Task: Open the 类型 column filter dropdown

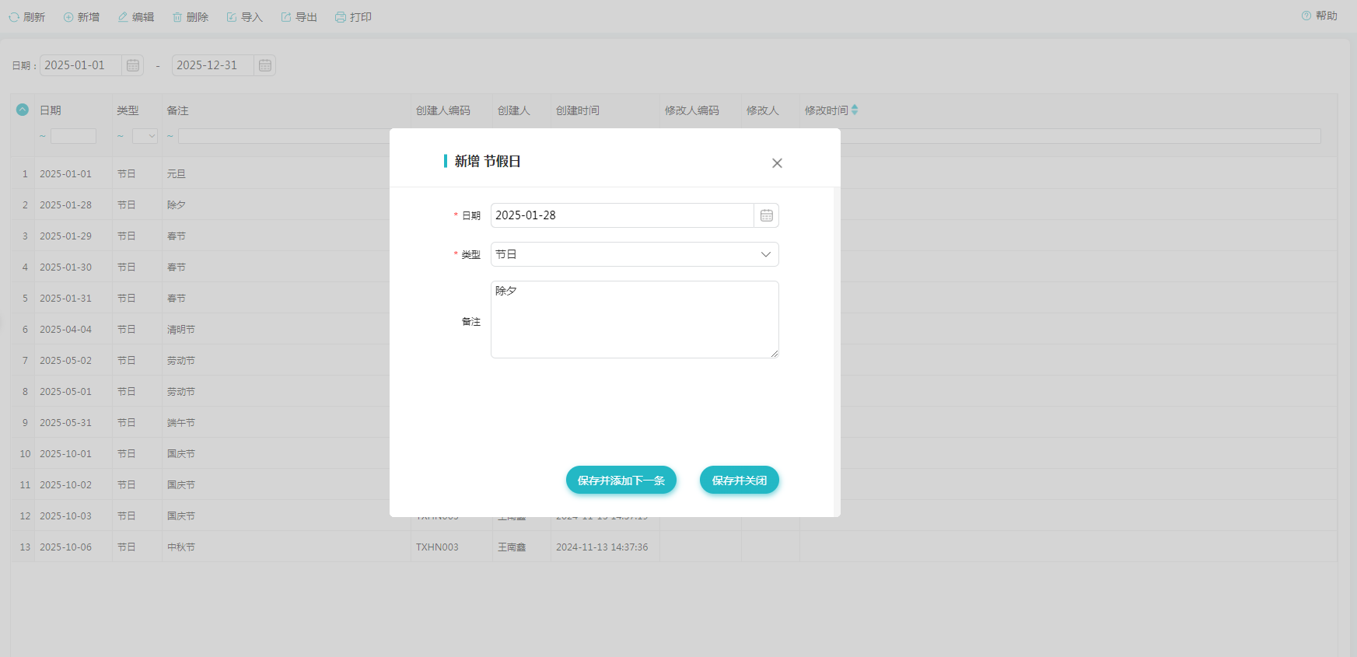Action: click(x=145, y=136)
